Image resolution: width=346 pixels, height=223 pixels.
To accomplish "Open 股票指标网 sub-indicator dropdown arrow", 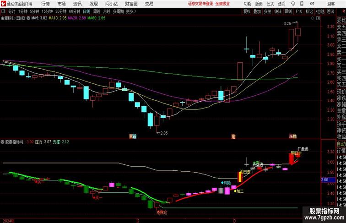I will pyautogui.click(x=2, y=142).
